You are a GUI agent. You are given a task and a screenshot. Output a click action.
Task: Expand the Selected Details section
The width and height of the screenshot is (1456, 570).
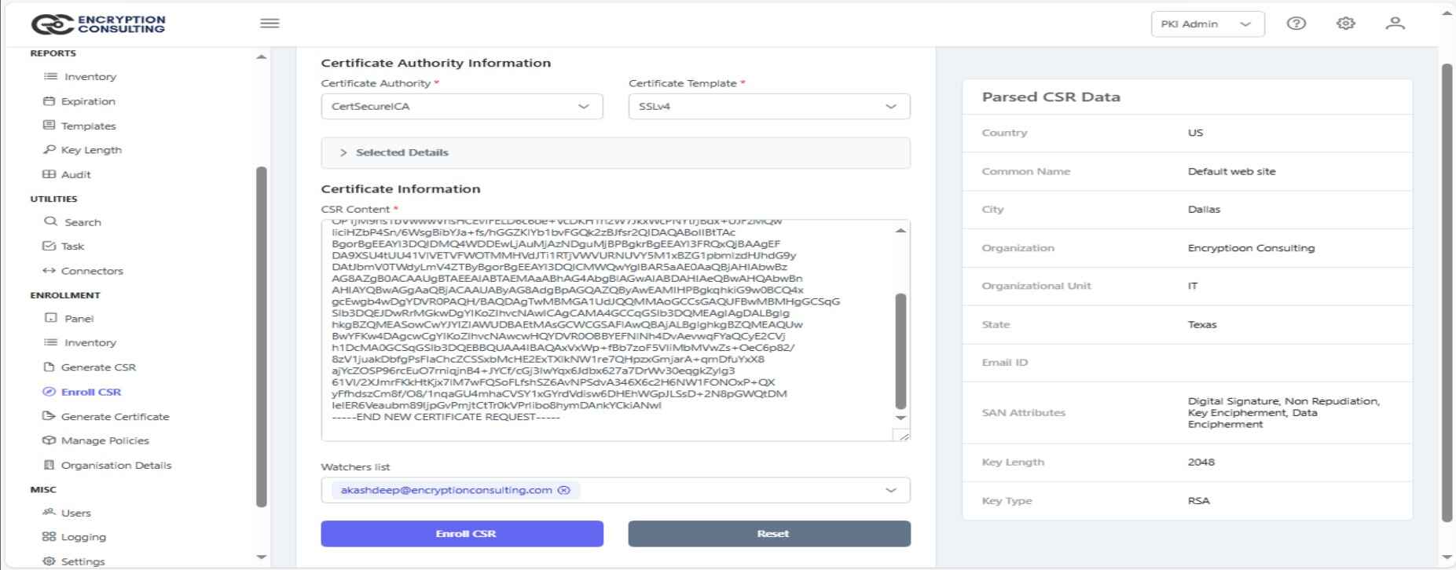401,153
